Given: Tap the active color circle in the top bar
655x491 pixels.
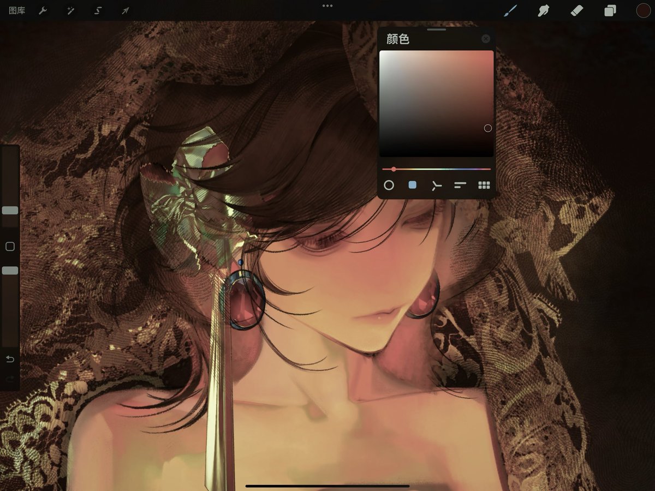Looking at the screenshot, I should (643, 10).
